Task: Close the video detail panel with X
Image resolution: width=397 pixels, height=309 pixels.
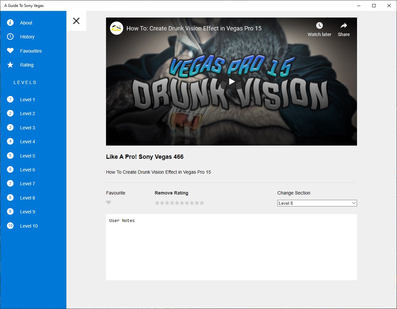Action: click(76, 21)
